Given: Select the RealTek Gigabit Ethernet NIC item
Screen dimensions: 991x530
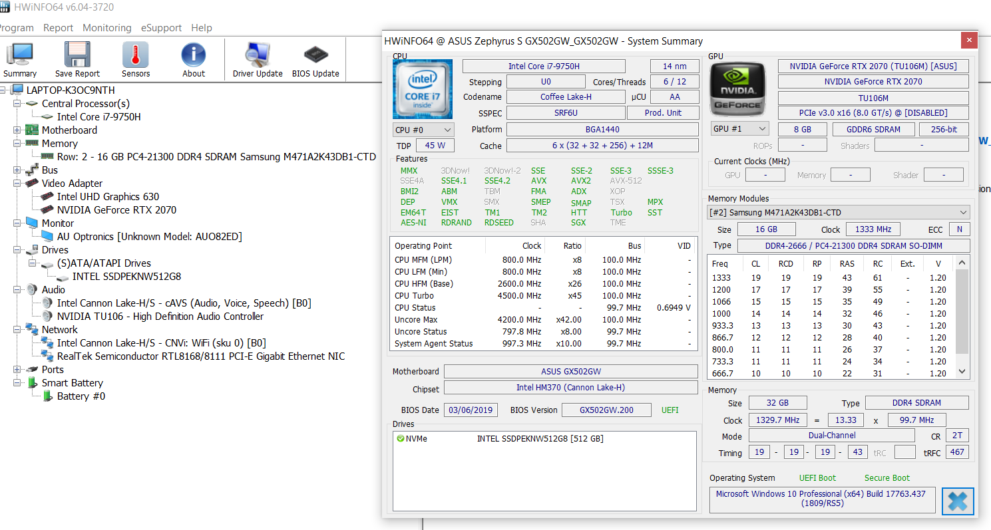Looking at the screenshot, I should click(201, 356).
